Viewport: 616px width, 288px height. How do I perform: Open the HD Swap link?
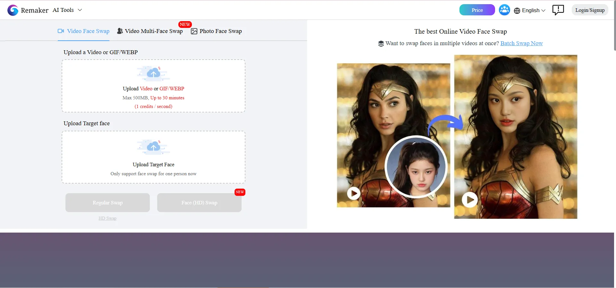click(x=107, y=218)
